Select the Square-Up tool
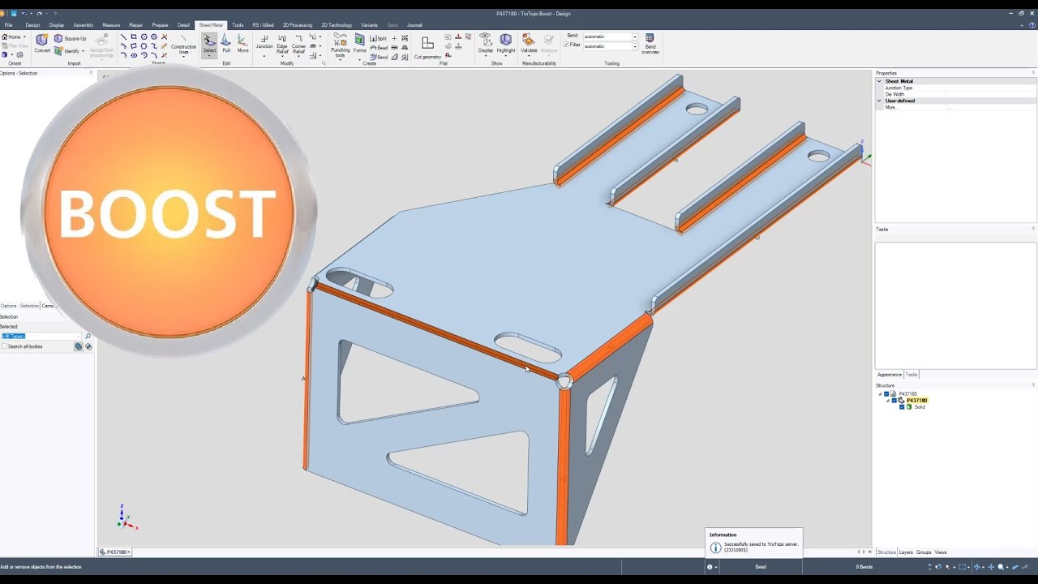 71,38
